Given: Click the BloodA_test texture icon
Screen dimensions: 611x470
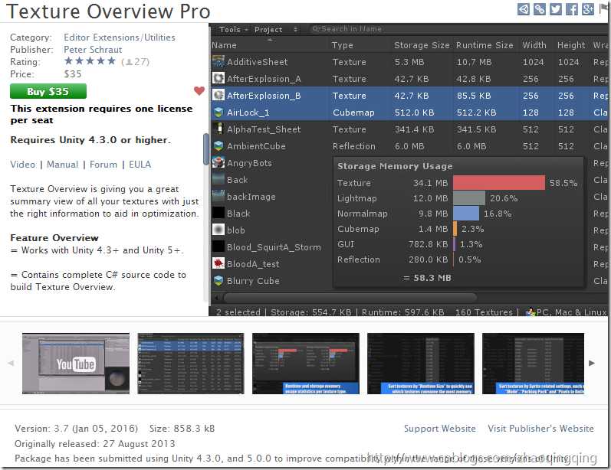Looking at the screenshot, I should pos(218,263).
